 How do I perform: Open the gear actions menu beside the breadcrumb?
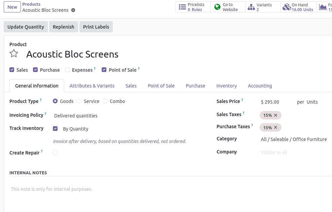click(73, 10)
